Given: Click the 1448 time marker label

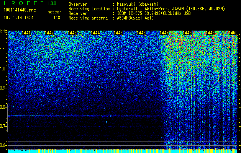Looking at the screenshot, I should click(187, 33).
